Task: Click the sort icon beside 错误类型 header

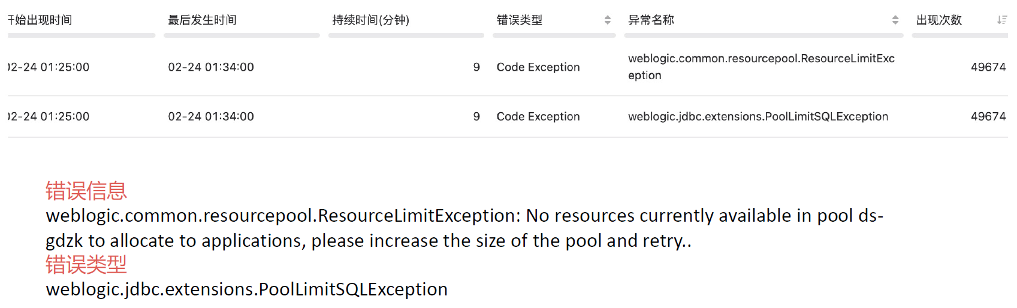Action: 607,20
